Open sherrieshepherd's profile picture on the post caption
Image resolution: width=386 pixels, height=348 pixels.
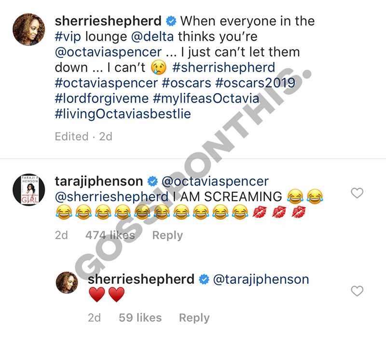(29, 29)
